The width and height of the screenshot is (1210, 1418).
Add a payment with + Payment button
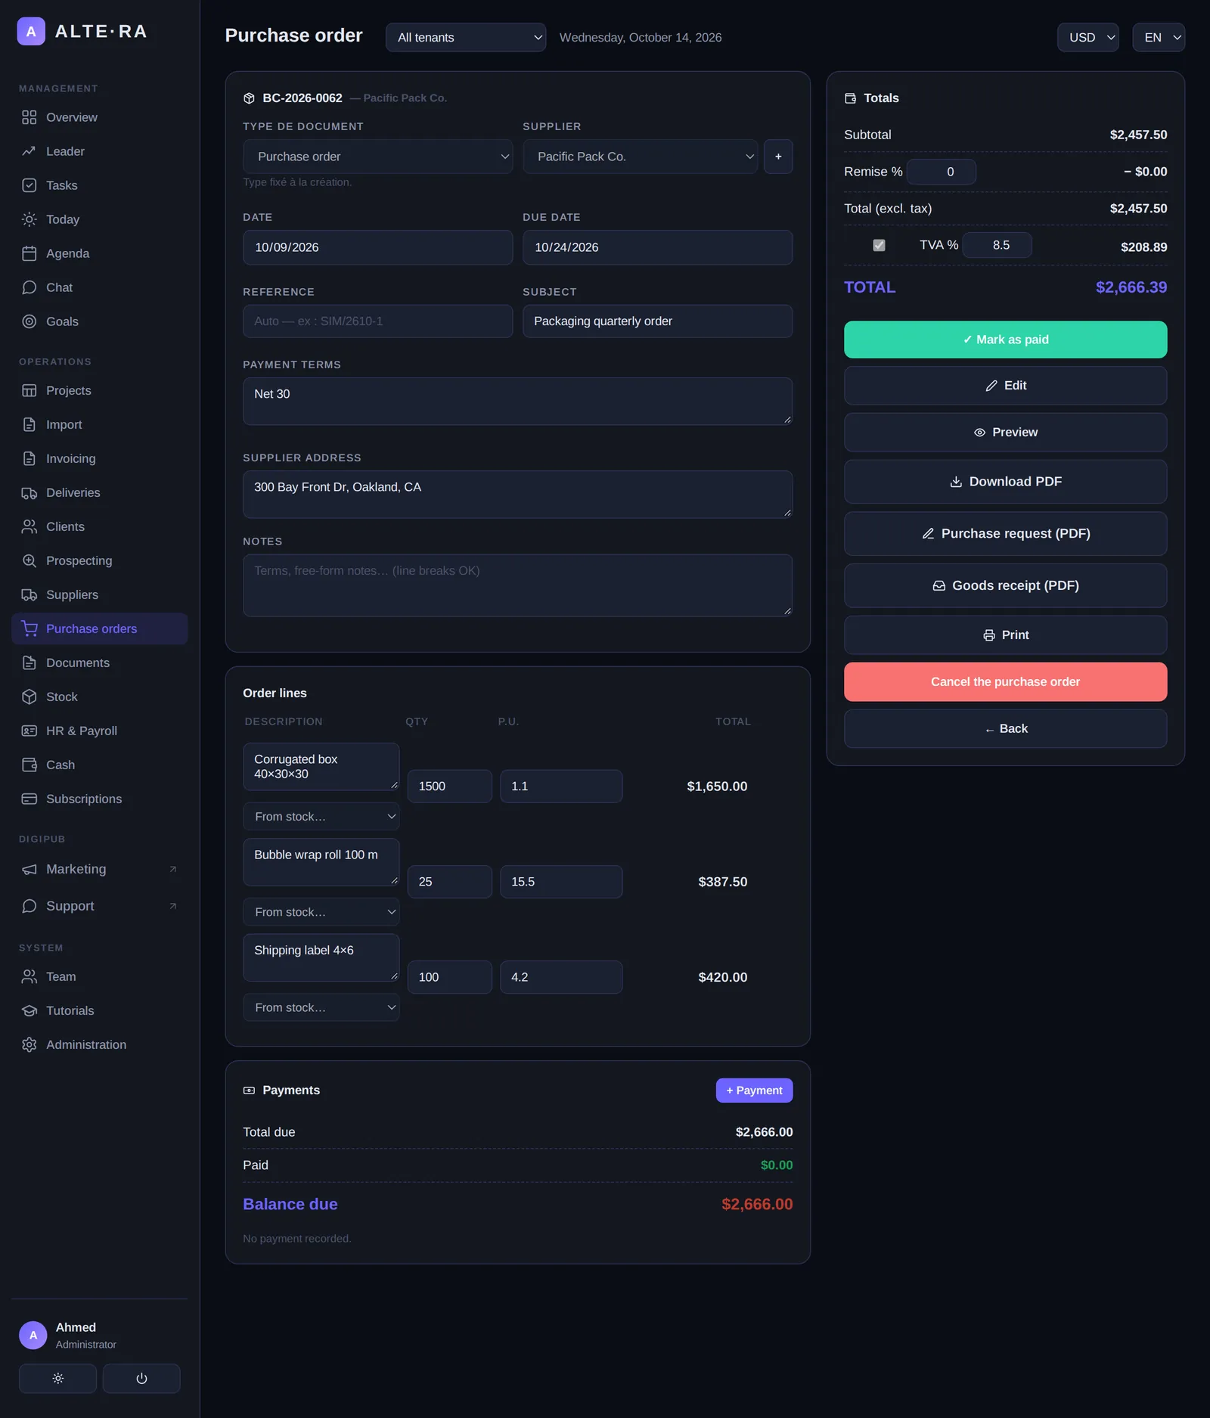[754, 1090]
